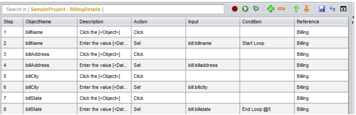The height and width of the screenshot is (115, 356).
Task: Click the red Record button
Action: point(235,9)
